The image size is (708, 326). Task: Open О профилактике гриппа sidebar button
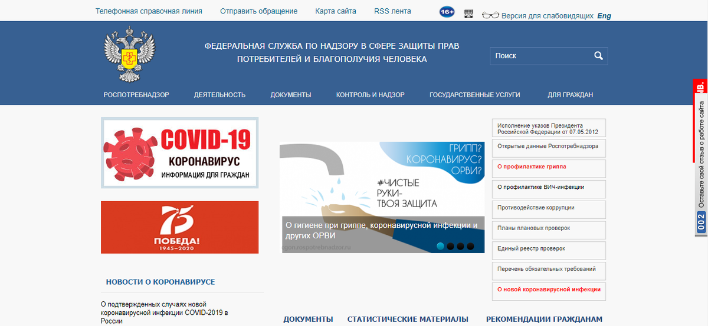(549, 168)
